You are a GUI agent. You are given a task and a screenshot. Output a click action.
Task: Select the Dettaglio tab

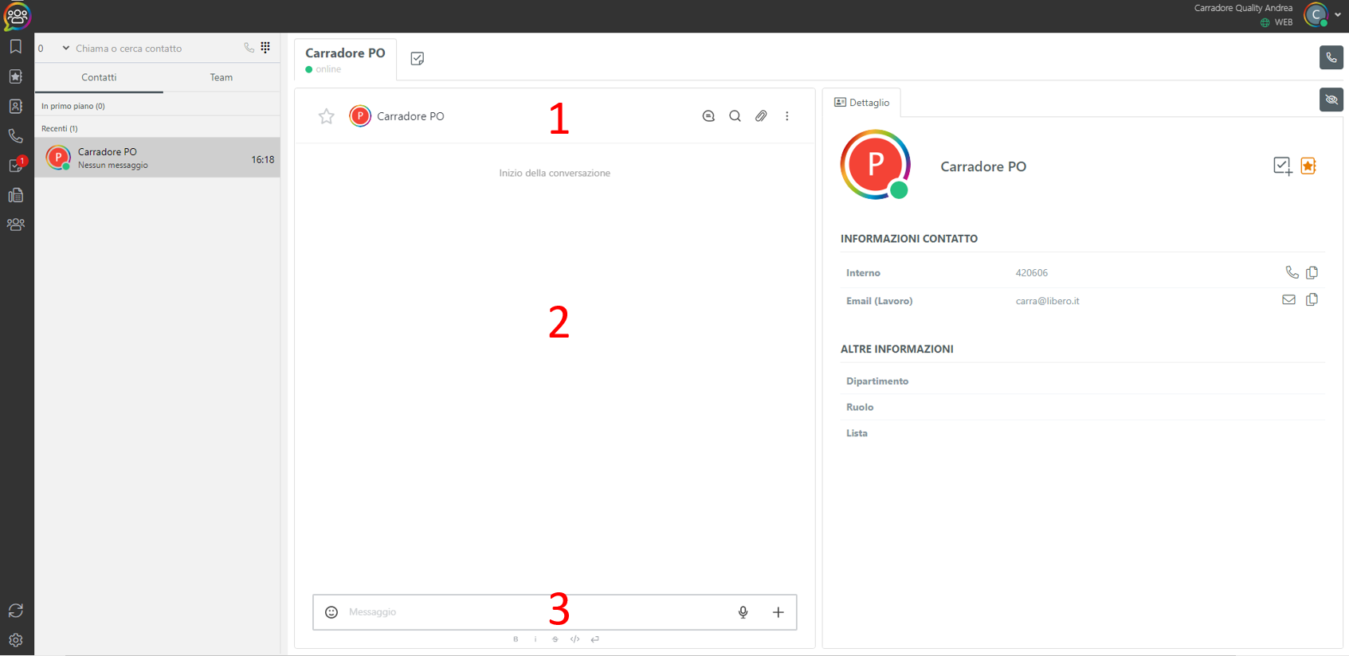[x=861, y=103]
